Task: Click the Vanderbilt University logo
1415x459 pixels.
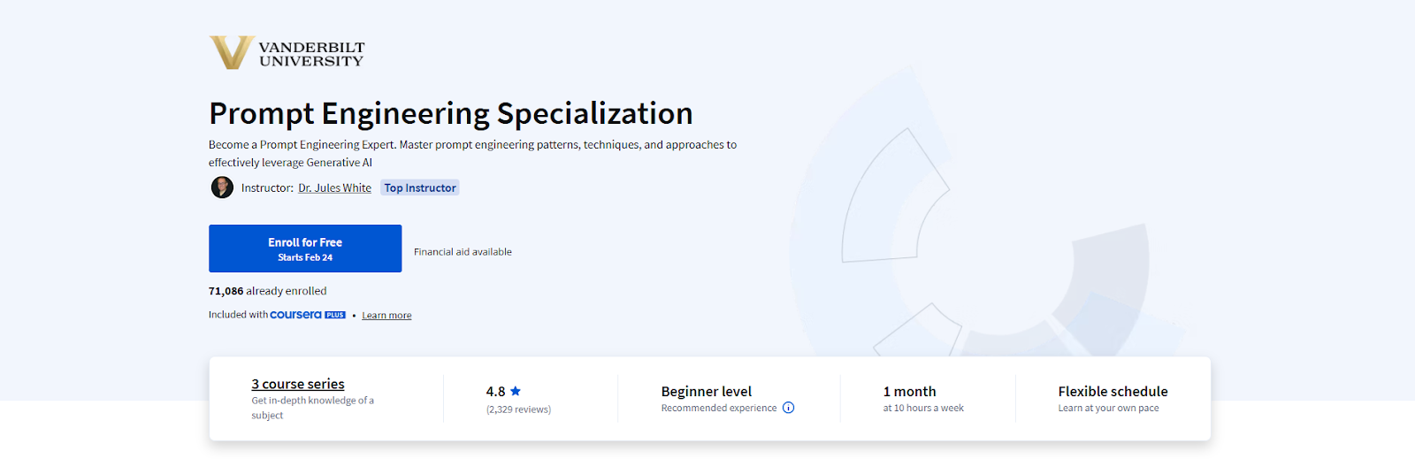Action: pos(287,53)
